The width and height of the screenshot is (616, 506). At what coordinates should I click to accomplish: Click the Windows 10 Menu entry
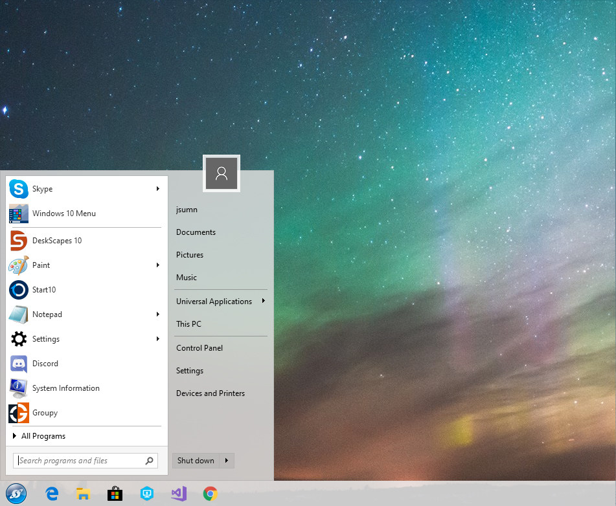pyautogui.click(x=63, y=214)
